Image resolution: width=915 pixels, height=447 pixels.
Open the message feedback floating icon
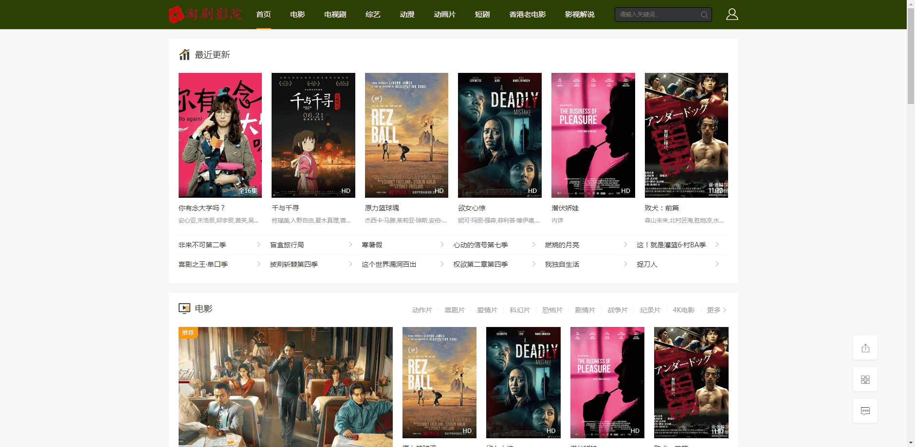[x=865, y=411]
